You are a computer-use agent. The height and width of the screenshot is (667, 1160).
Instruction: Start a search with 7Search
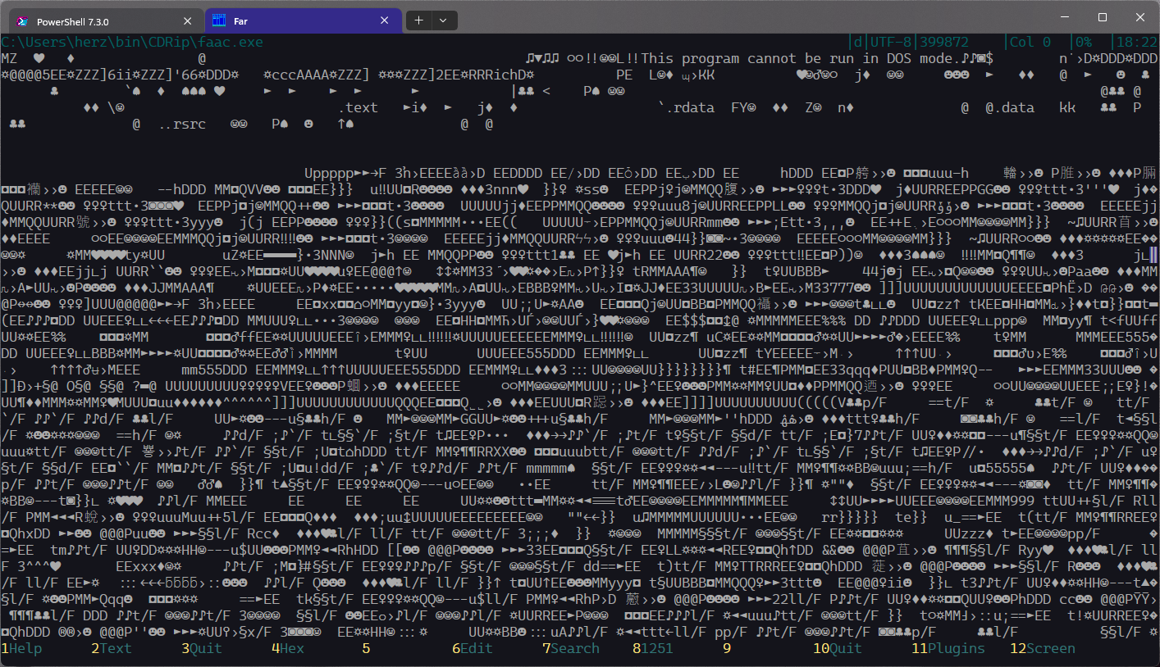[572, 648]
